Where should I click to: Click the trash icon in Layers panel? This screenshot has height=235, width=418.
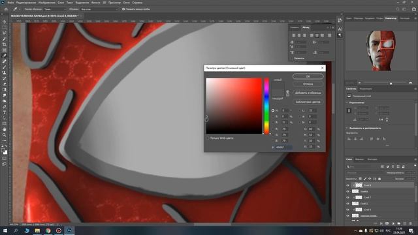coord(410,223)
